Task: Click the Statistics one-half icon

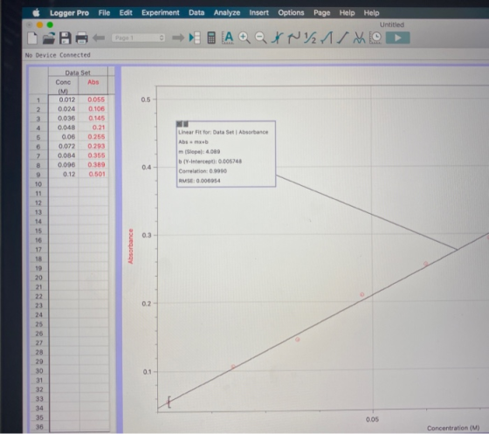Action: [310, 38]
